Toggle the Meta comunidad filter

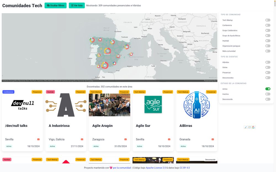[x=268, y=51]
